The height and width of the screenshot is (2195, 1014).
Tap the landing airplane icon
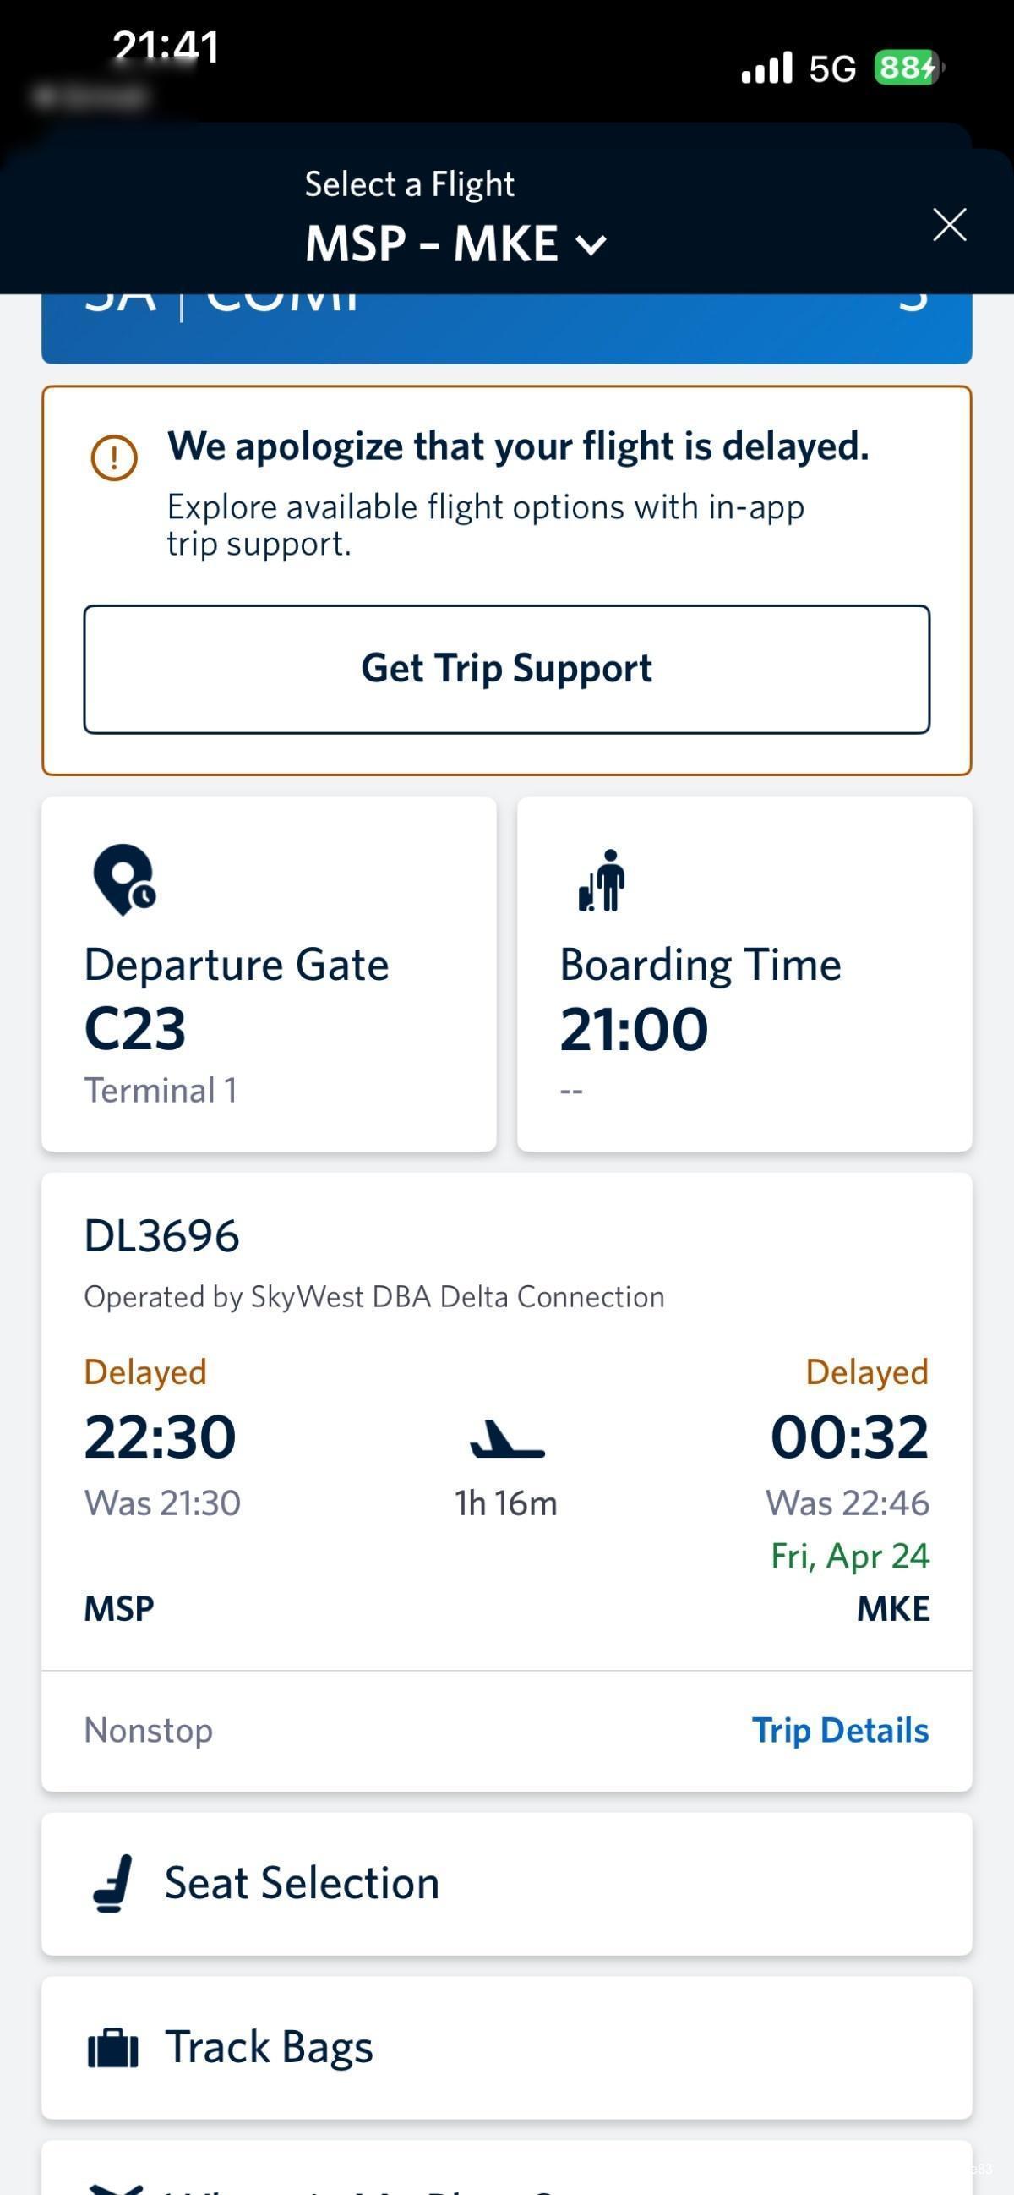[506, 1437]
